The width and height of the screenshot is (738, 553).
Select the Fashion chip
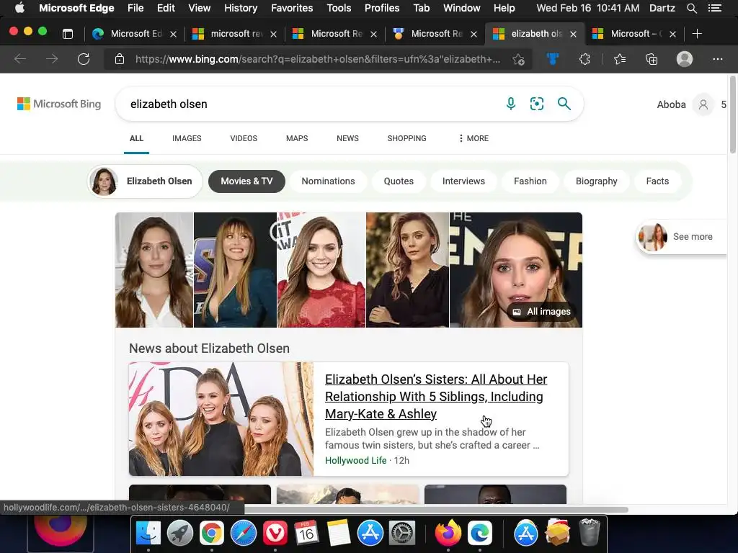[x=530, y=181]
